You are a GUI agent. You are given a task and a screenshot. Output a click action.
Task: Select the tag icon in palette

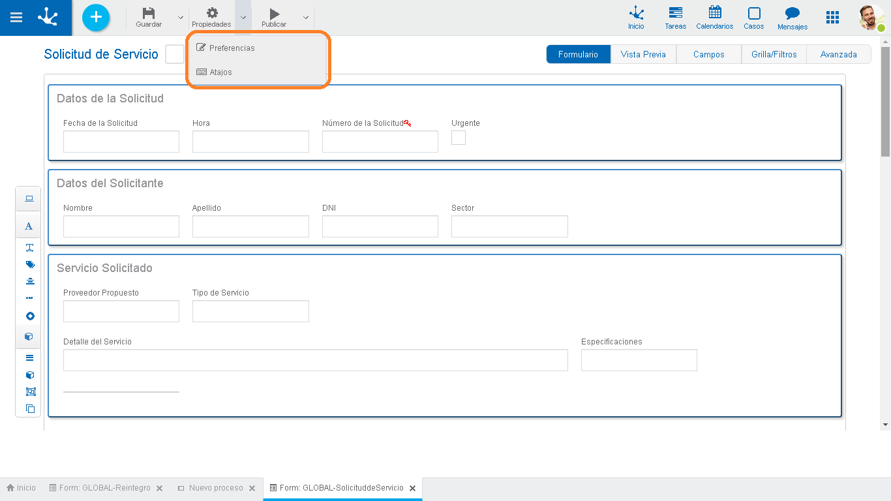point(29,265)
